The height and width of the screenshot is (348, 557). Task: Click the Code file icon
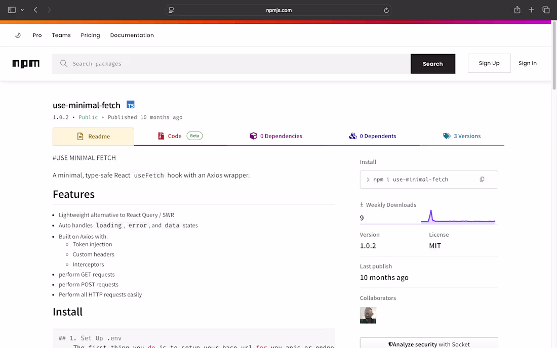tap(161, 136)
